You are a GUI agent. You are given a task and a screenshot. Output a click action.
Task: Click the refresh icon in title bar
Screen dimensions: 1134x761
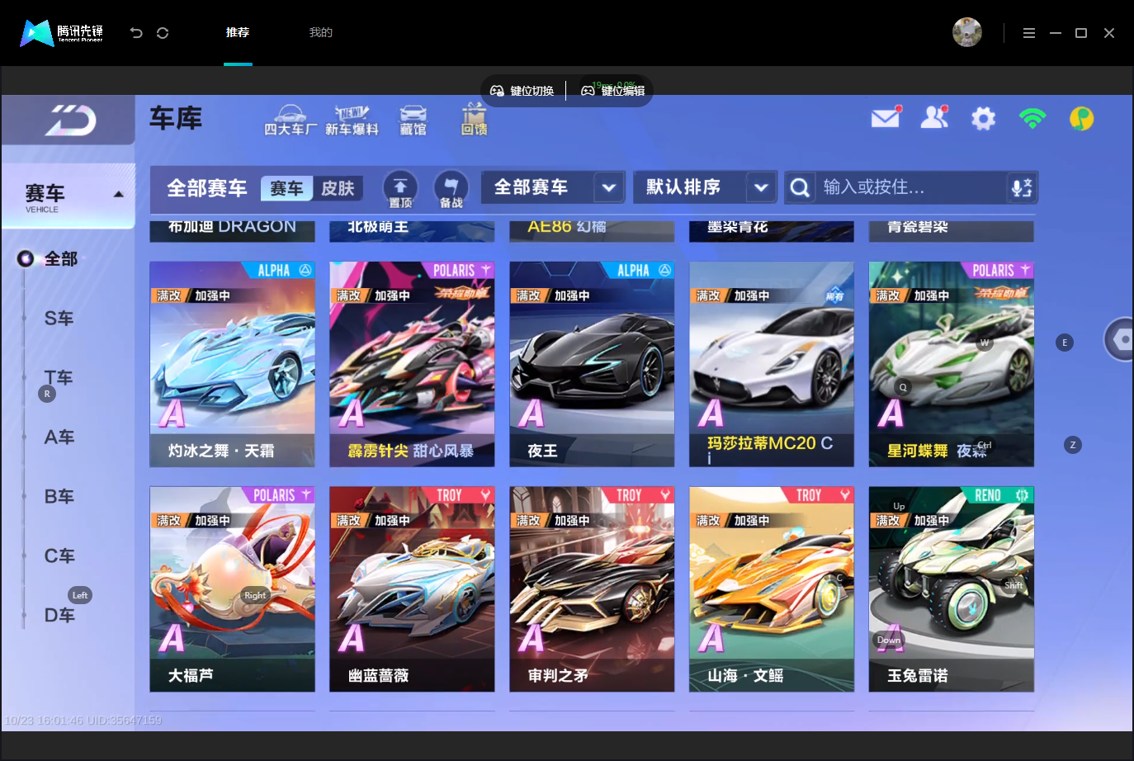click(x=163, y=33)
